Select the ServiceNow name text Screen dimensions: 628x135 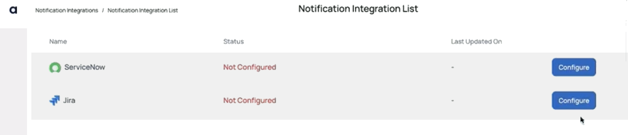point(85,67)
